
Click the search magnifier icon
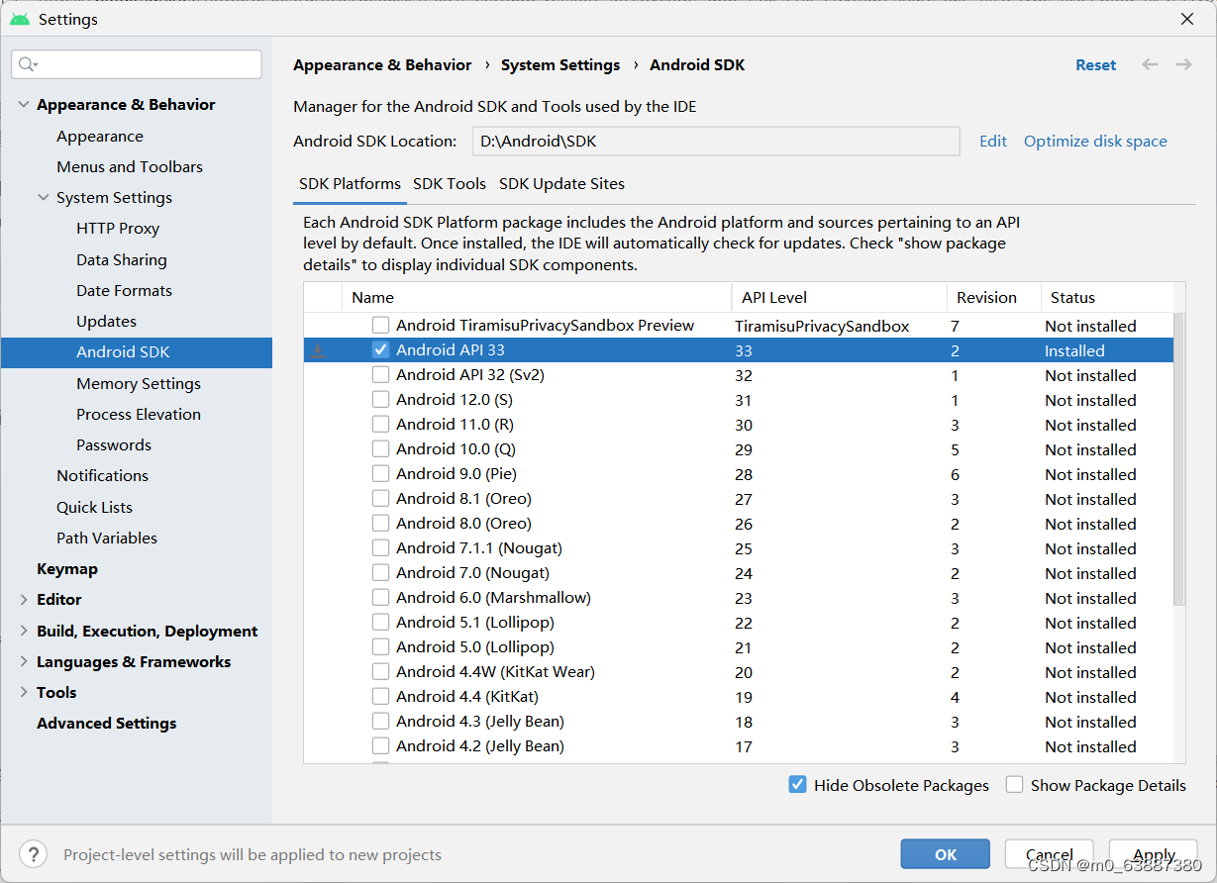pyautogui.click(x=27, y=64)
